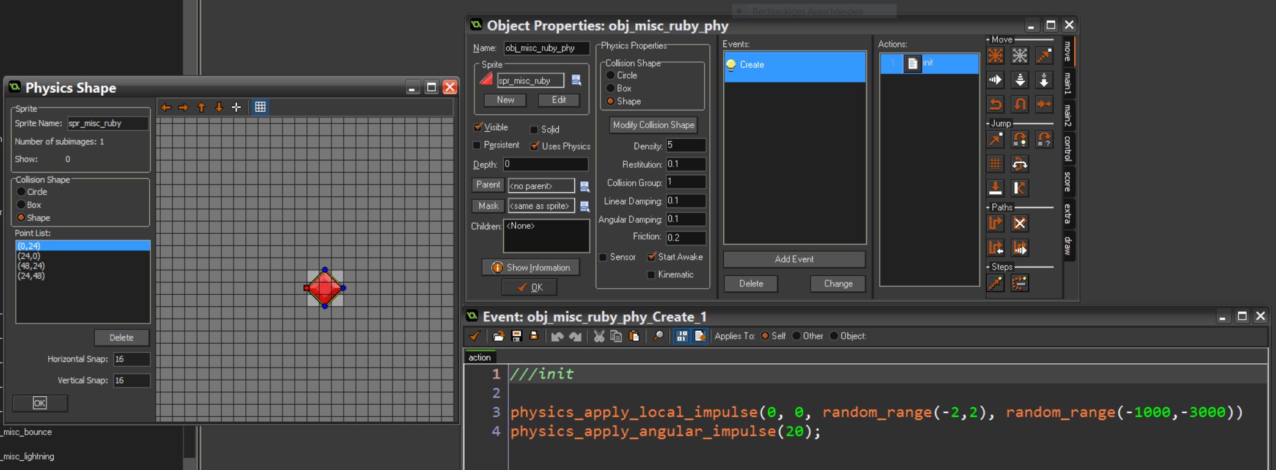Image resolution: width=1276 pixels, height=470 pixels.
Task: Switch to the draw actions tab
Action: [1068, 246]
